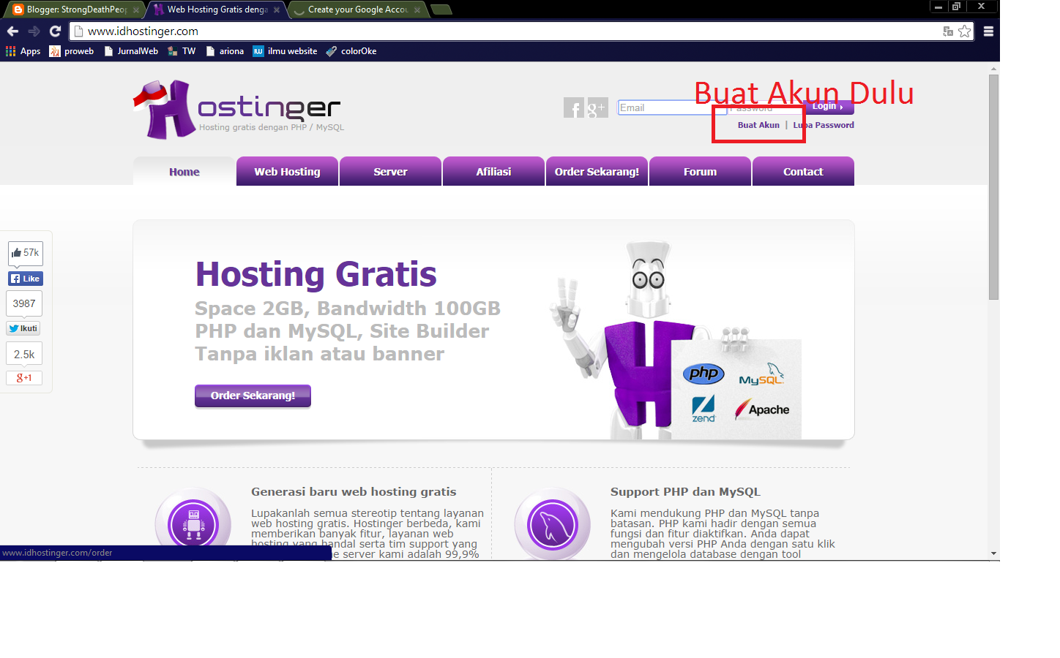1060x658 pixels.
Task: Focus the Password input field
Action: pyautogui.click(x=765, y=107)
